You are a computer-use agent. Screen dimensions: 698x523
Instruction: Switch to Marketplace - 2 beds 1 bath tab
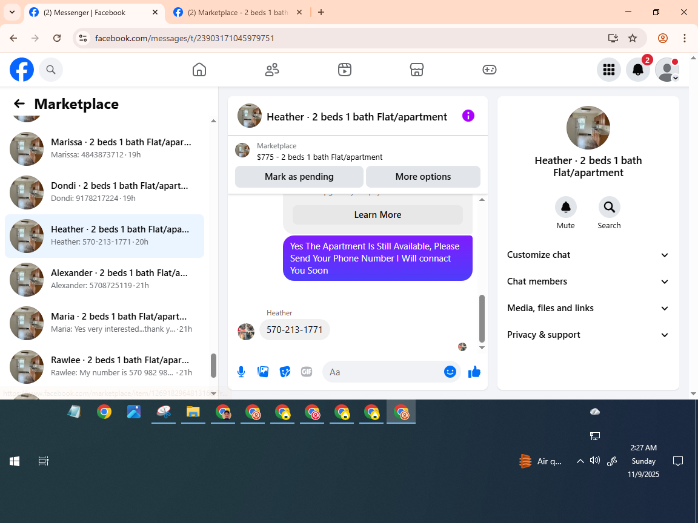pos(238,13)
